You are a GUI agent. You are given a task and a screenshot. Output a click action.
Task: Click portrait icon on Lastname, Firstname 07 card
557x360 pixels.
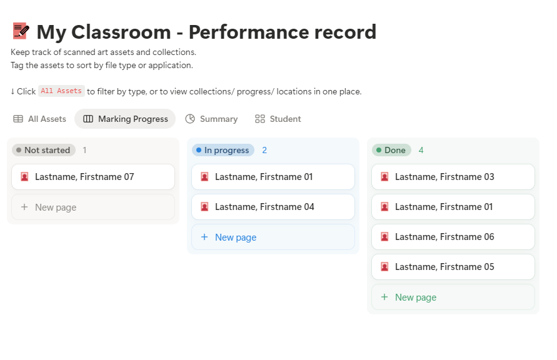coord(24,177)
